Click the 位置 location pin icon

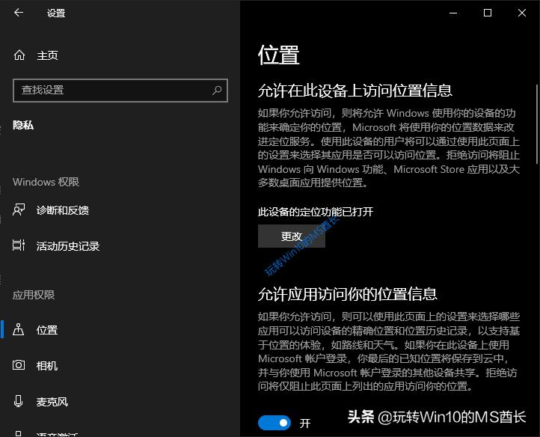(x=18, y=329)
